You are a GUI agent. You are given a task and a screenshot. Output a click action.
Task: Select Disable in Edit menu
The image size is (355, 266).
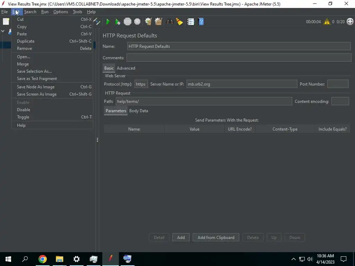(52, 110)
